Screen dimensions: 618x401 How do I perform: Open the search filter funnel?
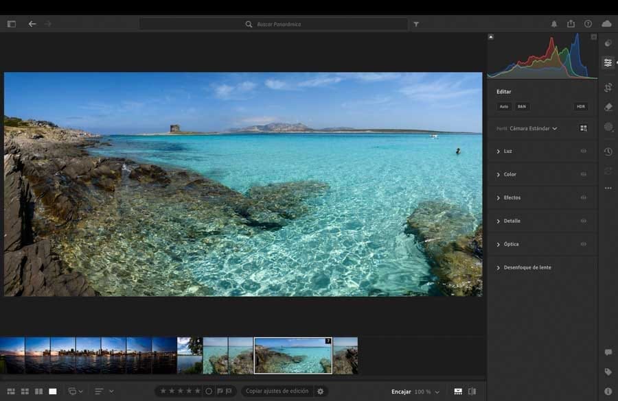[416, 24]
